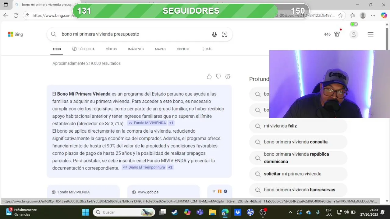
Task: Refresh the browser page
Action: click(x=16, y=15)
